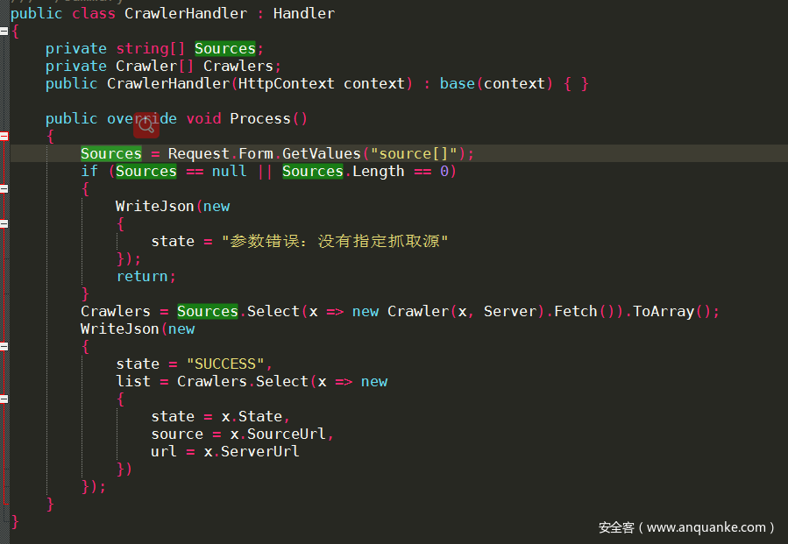This screenshot has height=544, width=788.
Task: Open the www.anquanke.com watermark link
Action: (686, 527)
